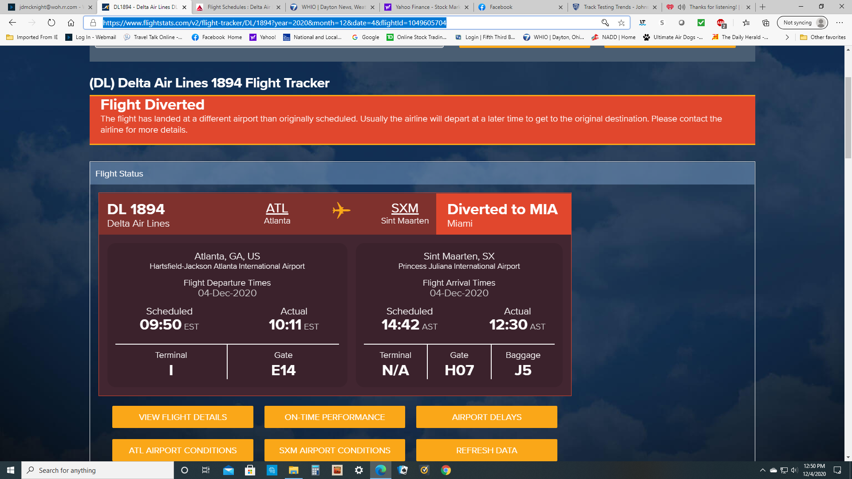Click the address bar URL
The height and width of the screenshot is (479, 852).
(274, 23)
